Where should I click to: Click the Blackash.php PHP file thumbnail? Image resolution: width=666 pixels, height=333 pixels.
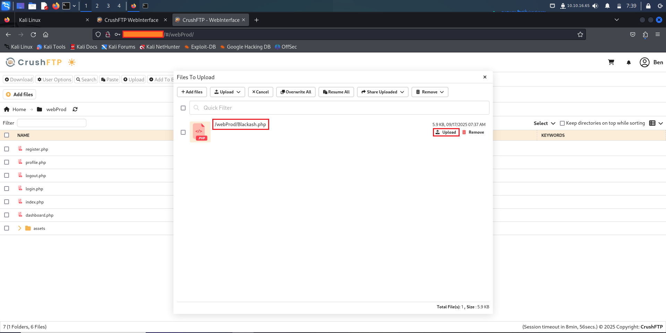pos(200,132)
